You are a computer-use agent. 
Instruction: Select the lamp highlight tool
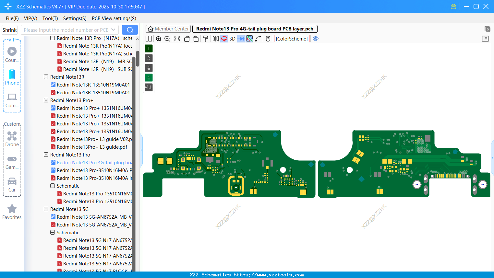224,39
